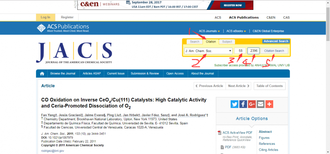Click the ACS Publications logo
The width and height of the screenshot is (330, 154).
click(63, 28)
